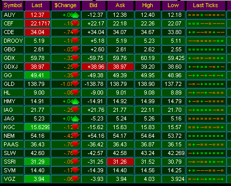The height and width of the screenshot is (186, 231).
Task: Click the green up arrow in HMY row
Action: (x=76, y=101)
